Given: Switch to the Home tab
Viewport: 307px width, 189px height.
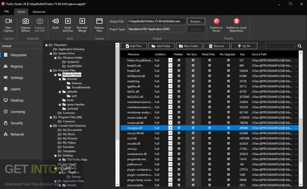Looking at the screenshot, I should coord(21,12).
